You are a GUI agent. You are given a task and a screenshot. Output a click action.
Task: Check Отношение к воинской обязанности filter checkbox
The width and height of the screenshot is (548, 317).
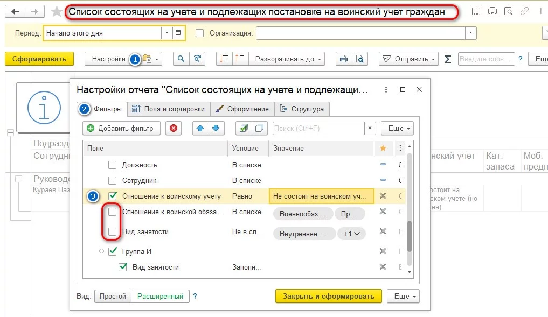(x=112, y=212)
